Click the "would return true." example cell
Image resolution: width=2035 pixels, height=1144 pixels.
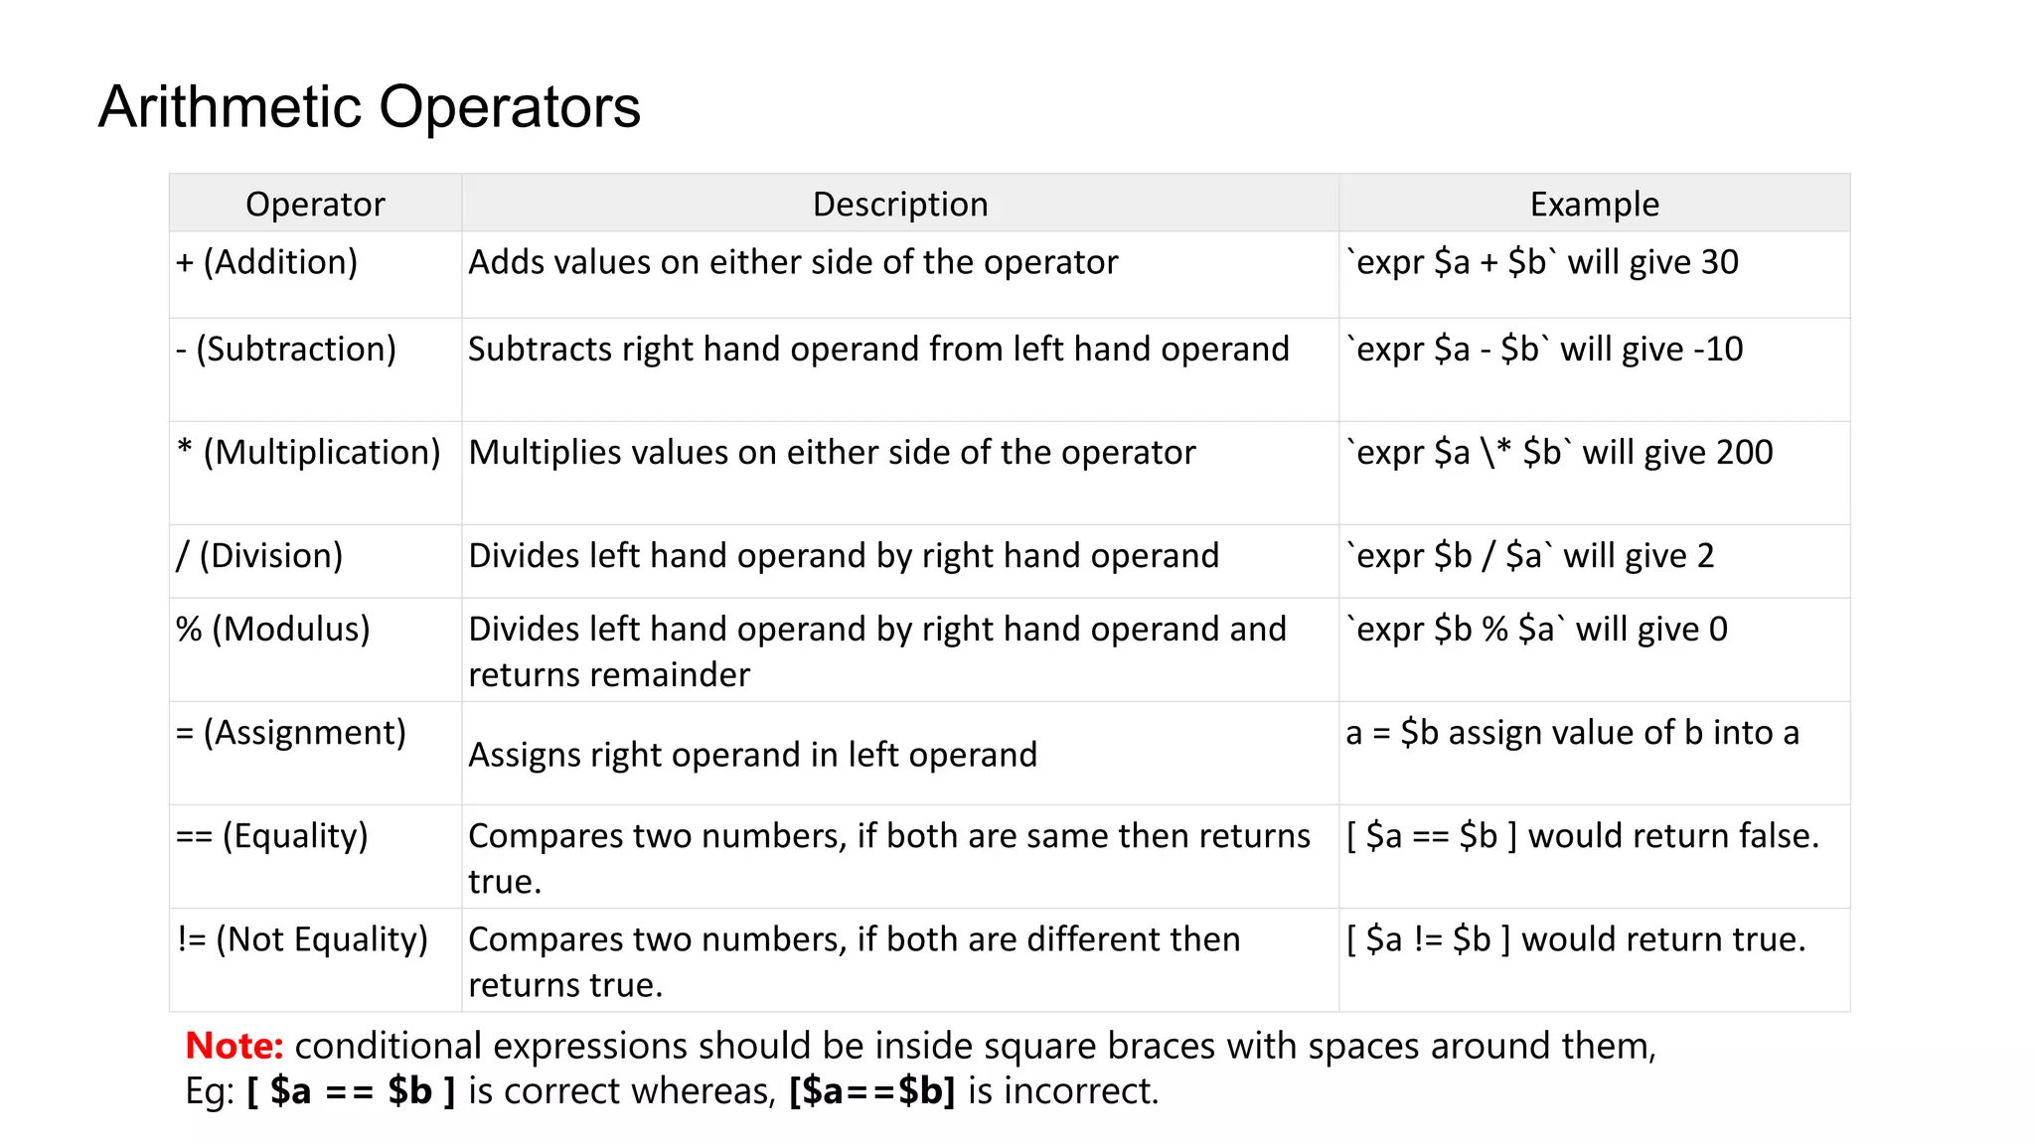[x=1663, y=939]
